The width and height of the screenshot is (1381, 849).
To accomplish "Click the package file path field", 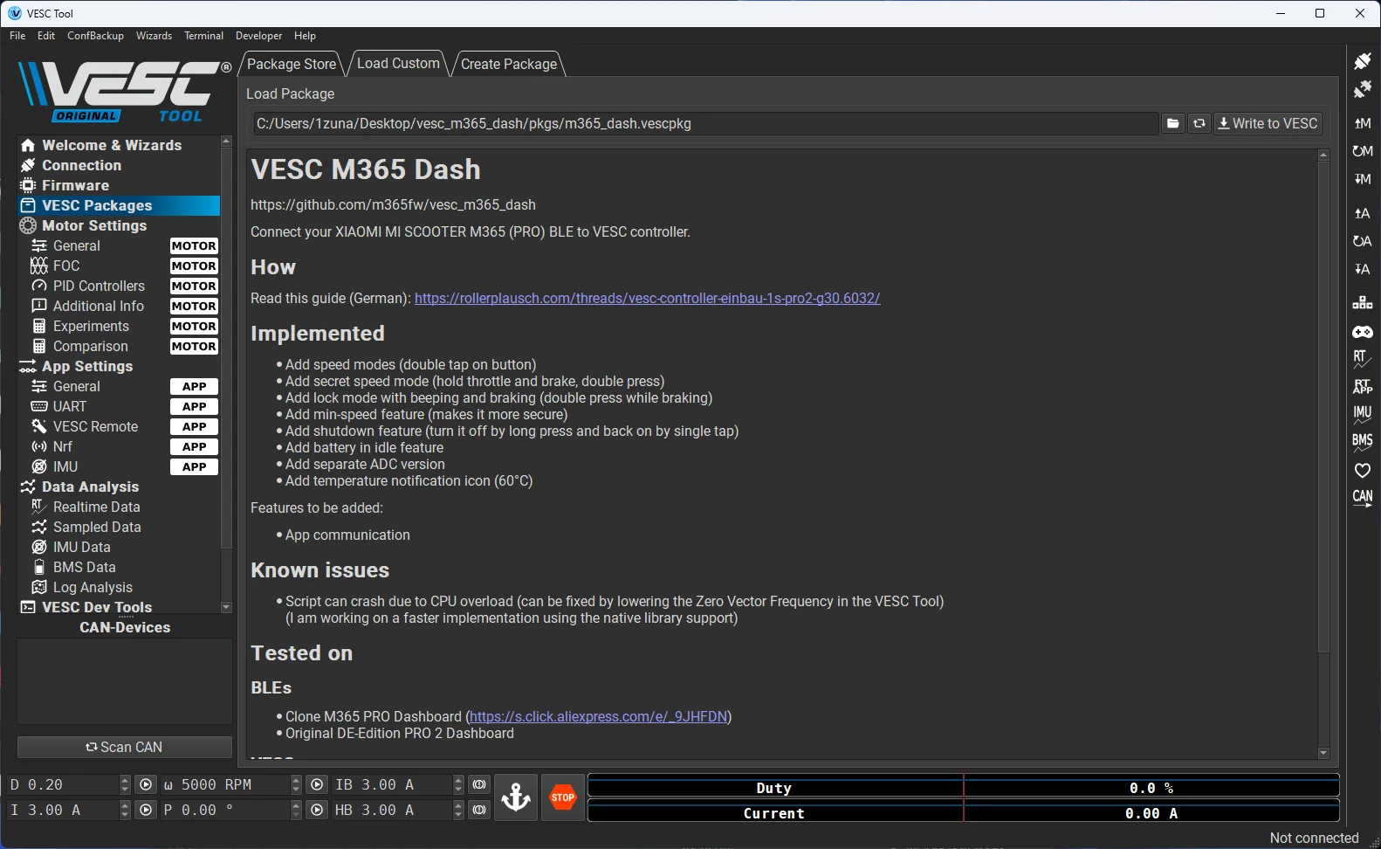I will pos(705,124).
